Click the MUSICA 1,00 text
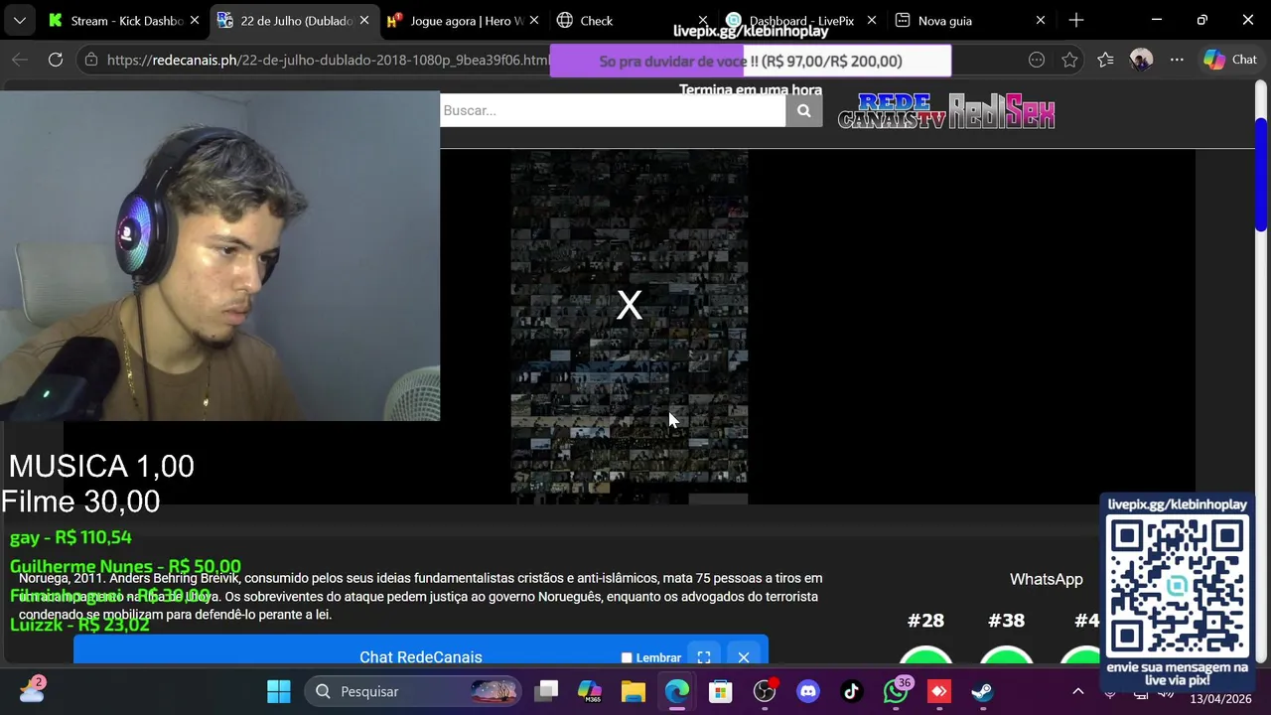The height and width of the screenshot is (715, 1271). pyautogui.click(x=101, y=466)
